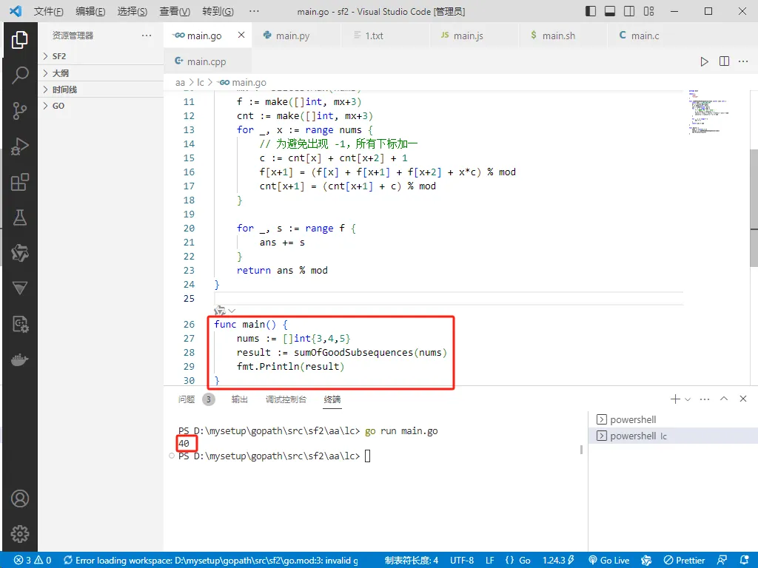The height and width of the screenshot is (568, 758).
Task: Show the 输出 output panel tab
Action: pyautogui.click(x=239, y=399)
